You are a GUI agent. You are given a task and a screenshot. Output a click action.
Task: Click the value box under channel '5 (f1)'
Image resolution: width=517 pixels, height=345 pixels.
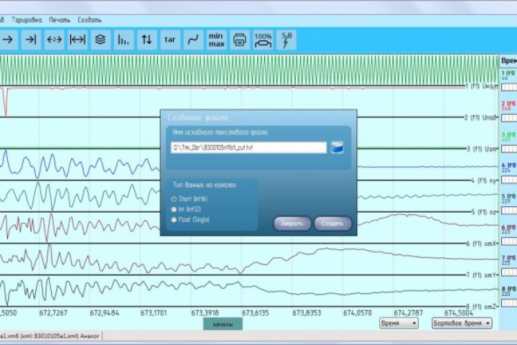click(x=509, y=211)
